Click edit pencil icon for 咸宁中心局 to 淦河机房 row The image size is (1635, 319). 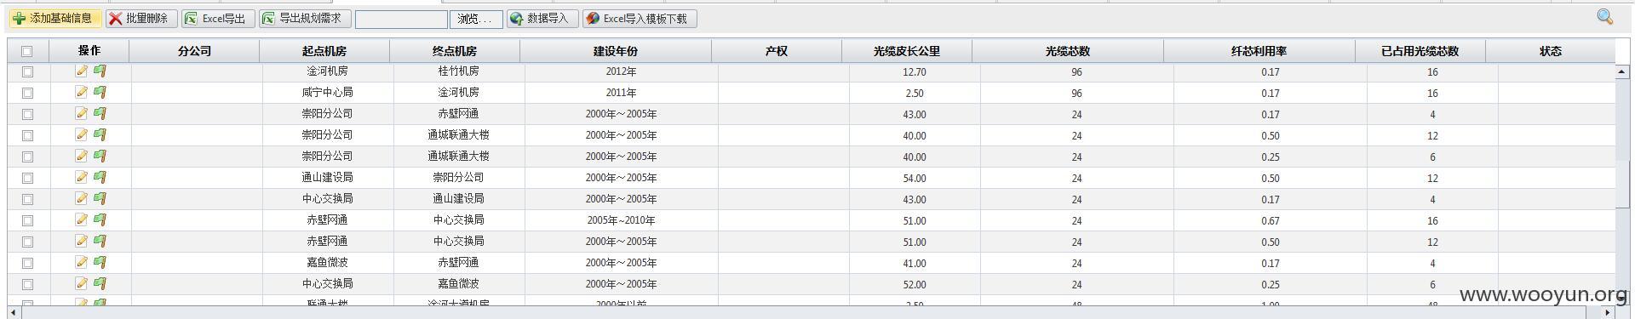pyautogui.click(x=82, y=92)
